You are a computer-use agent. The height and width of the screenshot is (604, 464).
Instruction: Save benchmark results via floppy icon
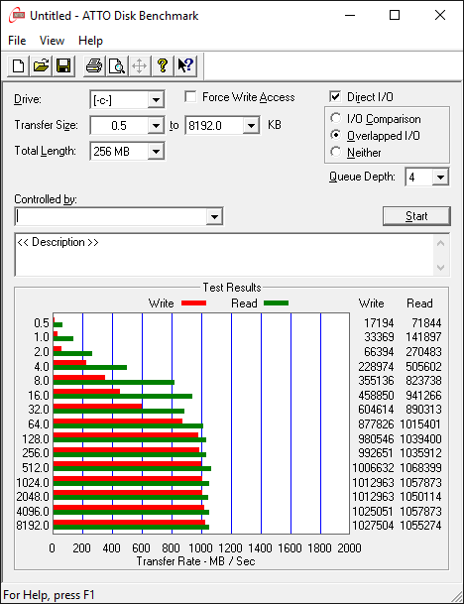click(63, 65)
